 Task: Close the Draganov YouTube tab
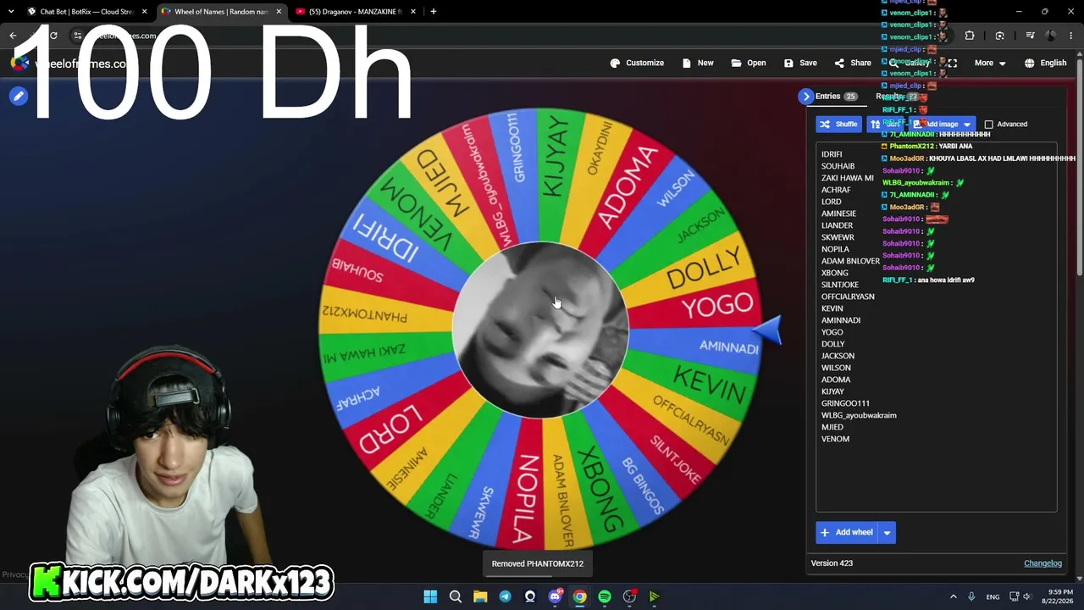[413, 12]
